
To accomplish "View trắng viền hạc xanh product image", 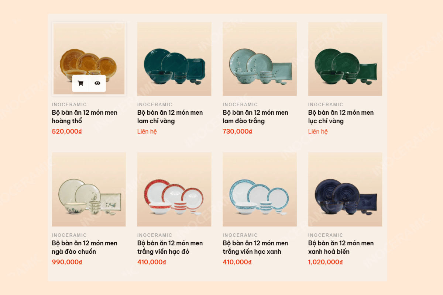I will coord(260,190).
